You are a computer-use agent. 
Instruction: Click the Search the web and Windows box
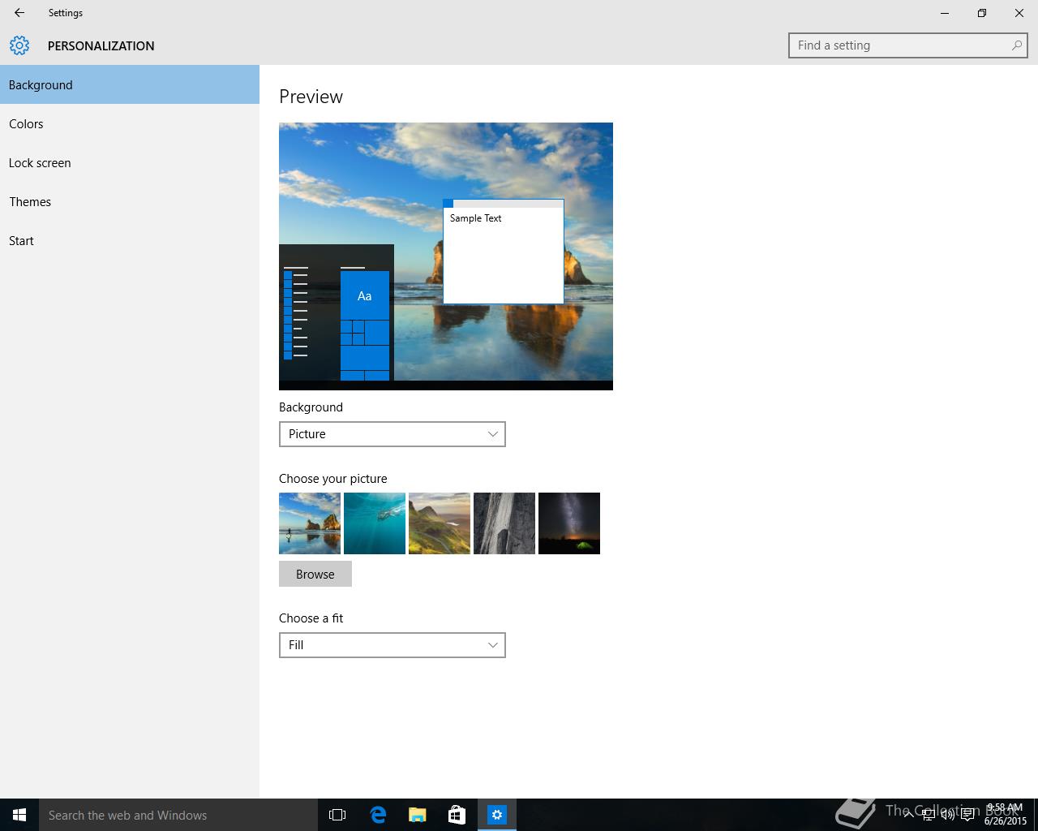tap(178, 815)
